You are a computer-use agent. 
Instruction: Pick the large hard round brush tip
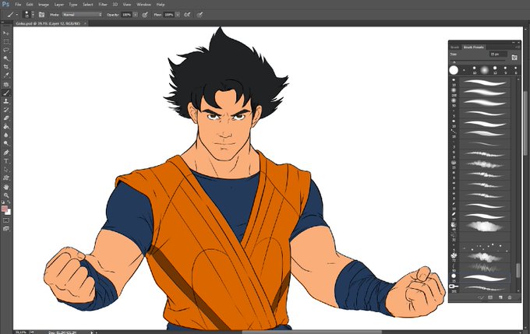tap(454, 70)
